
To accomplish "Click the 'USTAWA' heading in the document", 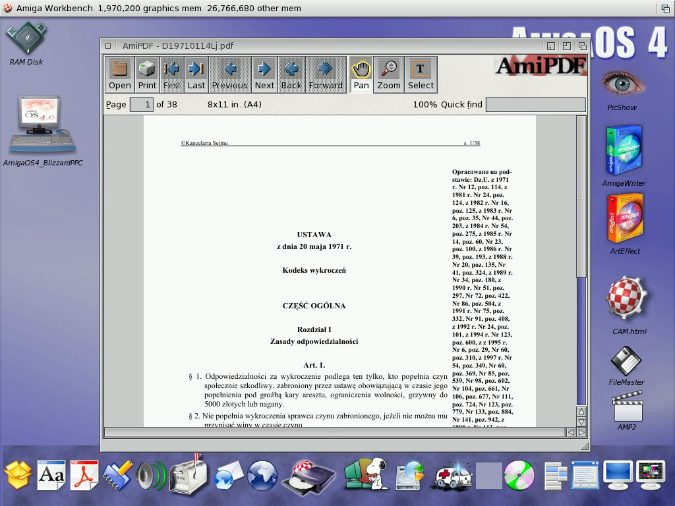I will [314, 235].
